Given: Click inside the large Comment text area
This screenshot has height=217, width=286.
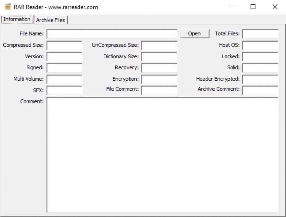Looking at the screenshot, I should click(x=162, y=155).
